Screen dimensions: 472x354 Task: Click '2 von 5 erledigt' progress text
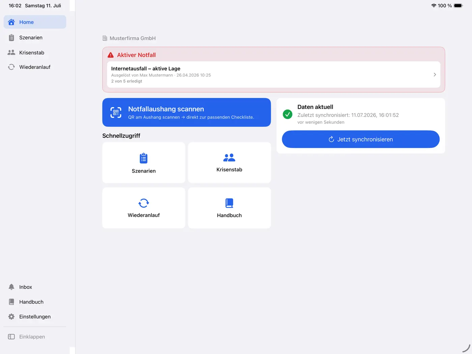(126, 81)
